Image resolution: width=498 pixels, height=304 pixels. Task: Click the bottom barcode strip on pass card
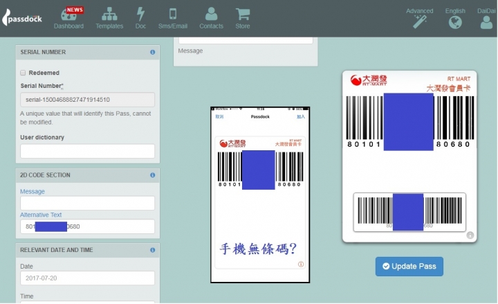point(409,212)
